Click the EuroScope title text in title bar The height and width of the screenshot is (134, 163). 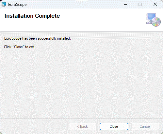pos(17,5)
